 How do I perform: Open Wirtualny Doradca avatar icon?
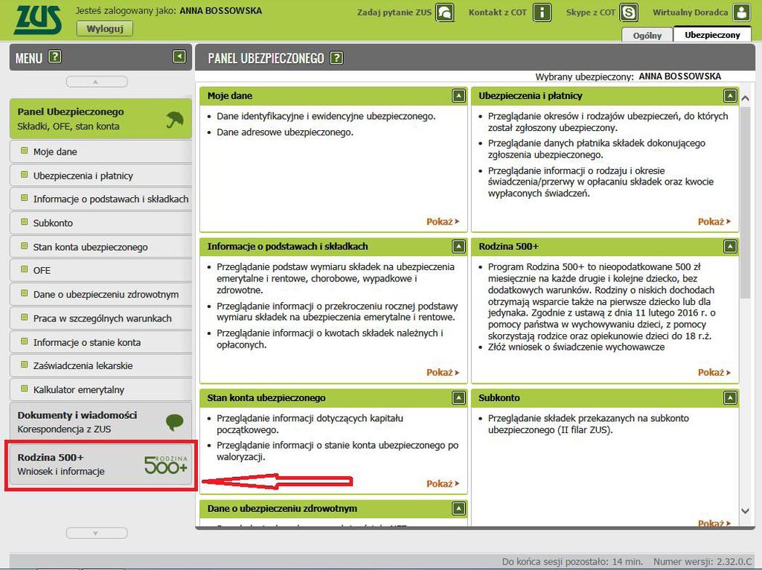(x=742, y=13)
